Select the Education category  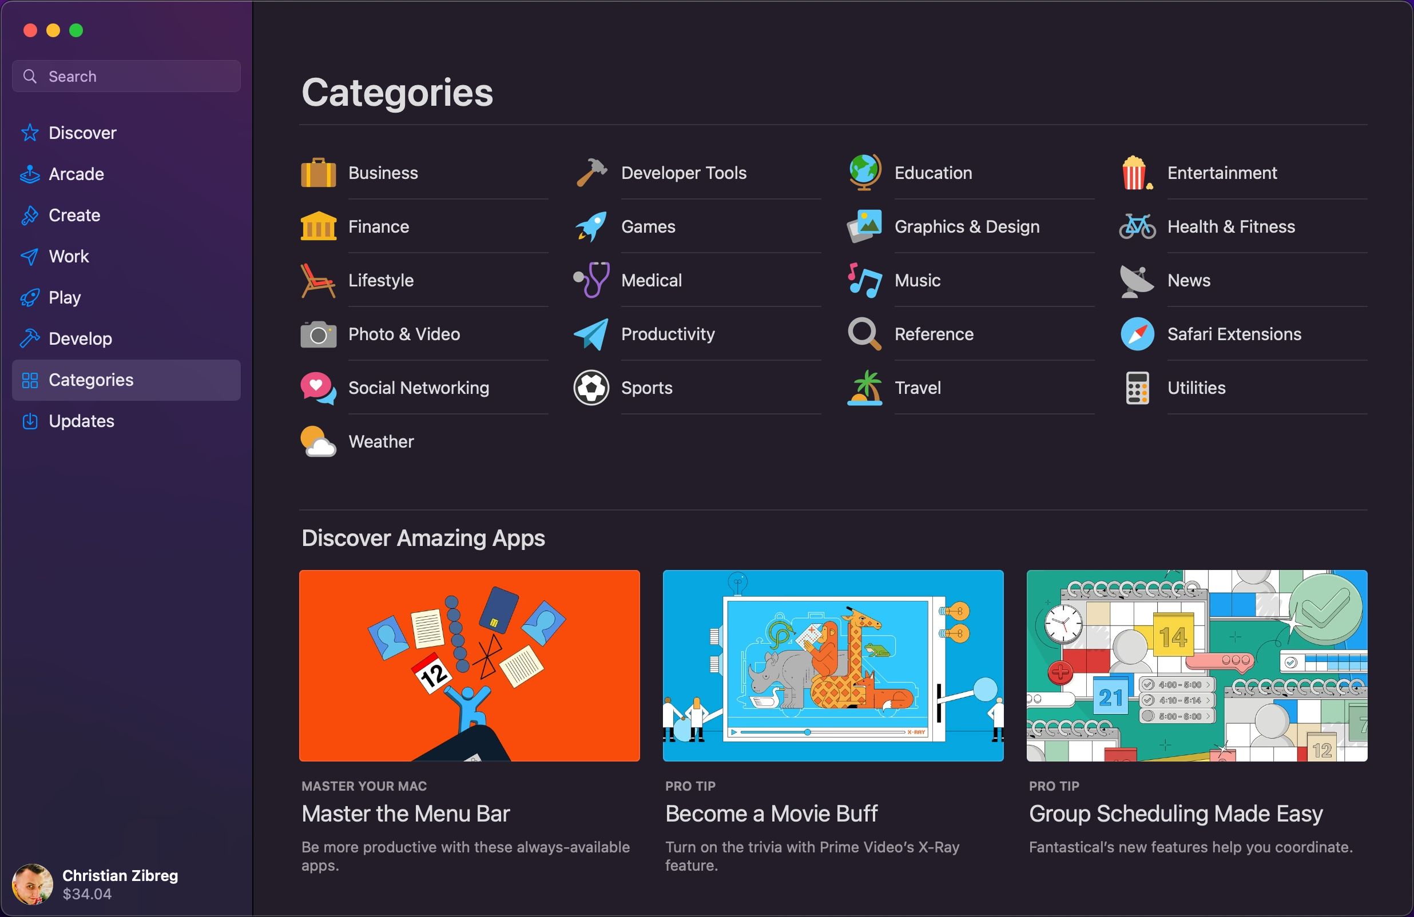tap(935, 172)
